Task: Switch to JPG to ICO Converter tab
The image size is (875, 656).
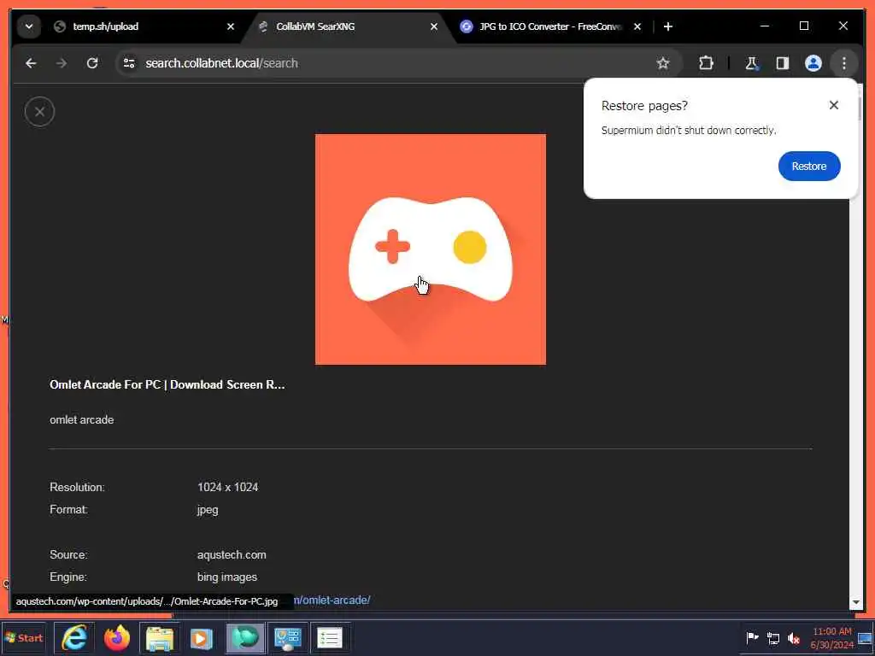Action: (x=549, y=26)
